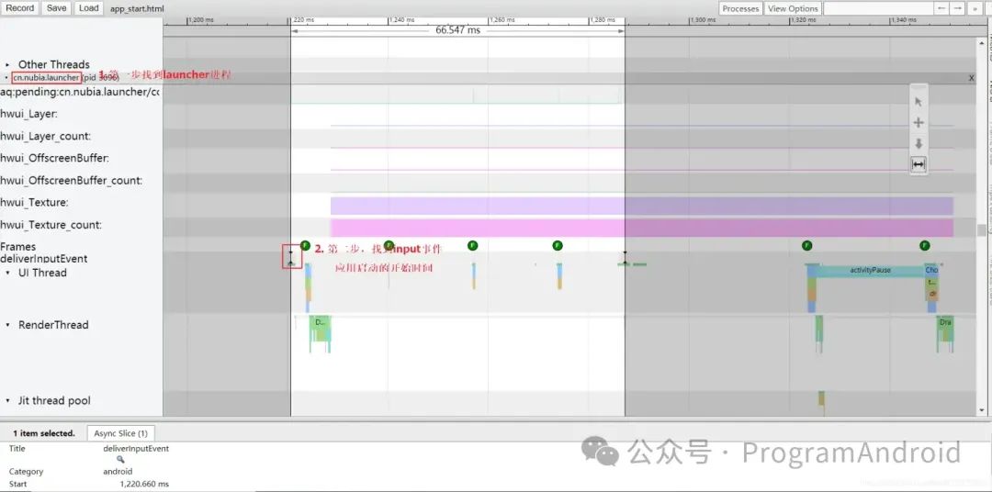This screenshot has width=992, height=492.
Task: Click the hwui_Texture: track label
Action: point(34,202)
